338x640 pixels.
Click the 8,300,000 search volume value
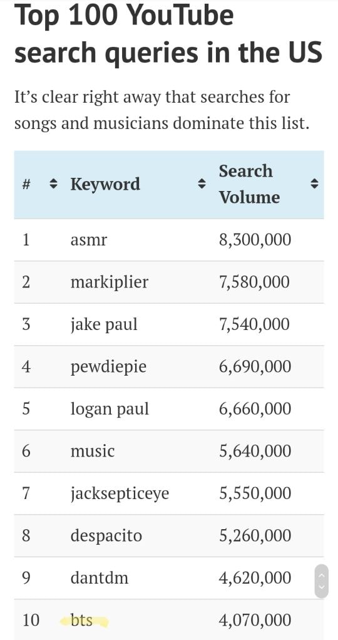pos(255,240)
